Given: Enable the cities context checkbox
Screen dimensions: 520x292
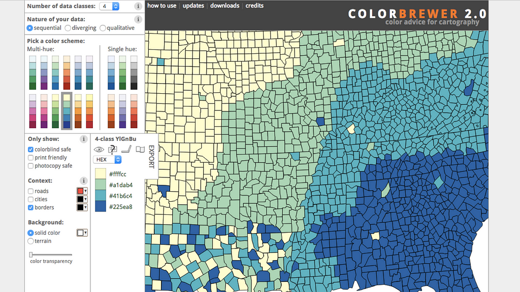Looking at the screenshot, I should click(x=30, y=199).
